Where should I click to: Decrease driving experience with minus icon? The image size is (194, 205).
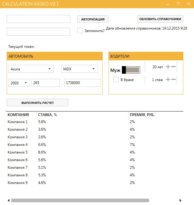(x=174, y=80)
